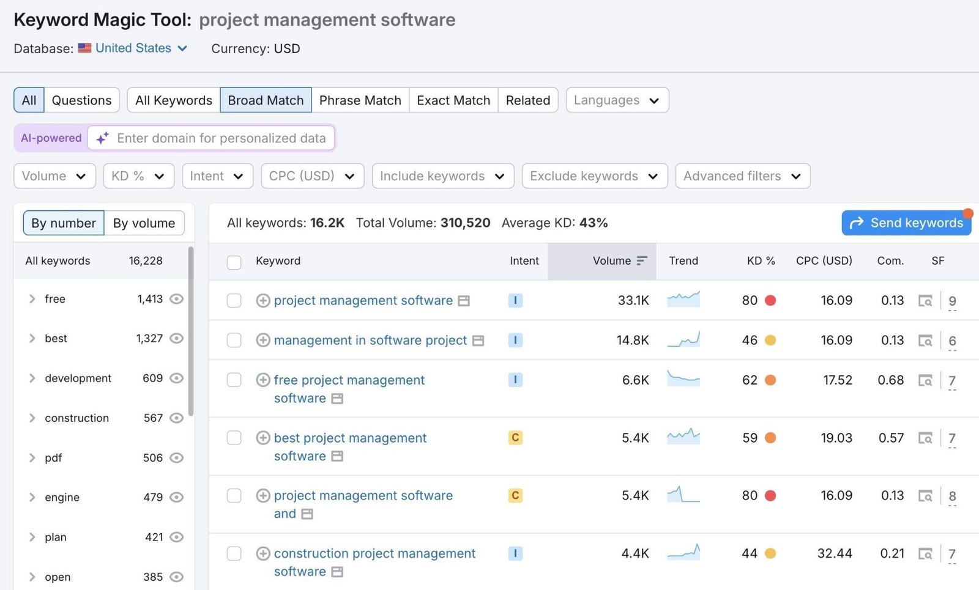The height and width of the screenshot is (590, 979).
Task: Open 'project management software' keyword link
Action: pyautogui.click(x=363, y=301)
